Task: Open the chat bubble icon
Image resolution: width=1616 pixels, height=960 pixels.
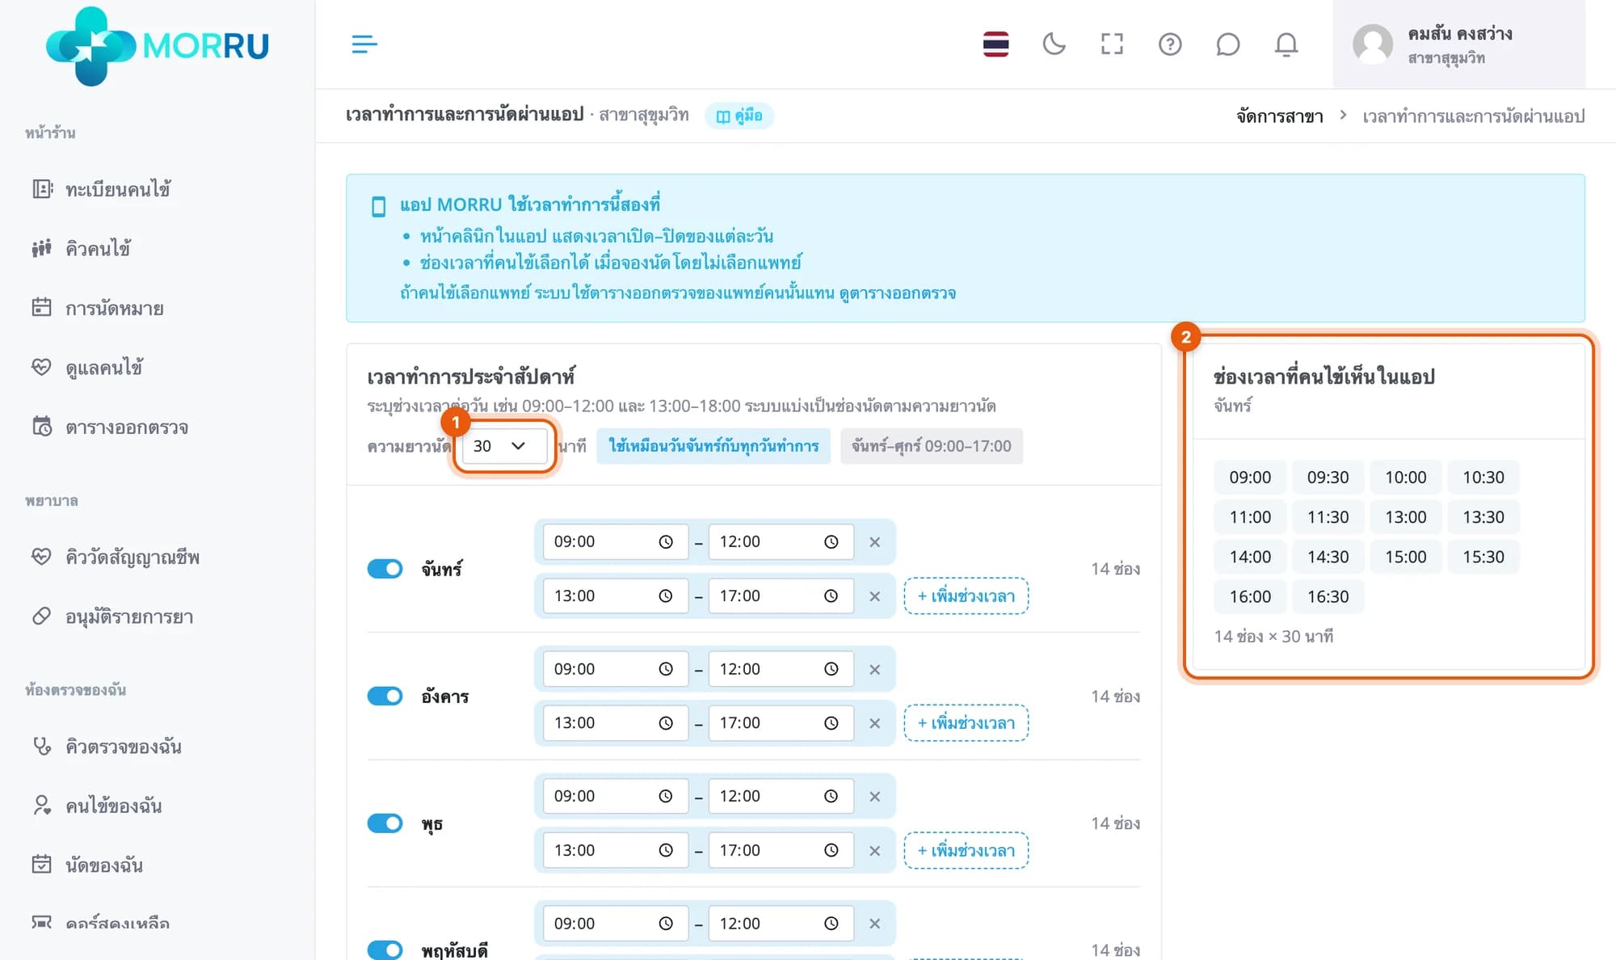Action: pos(1228,44)
